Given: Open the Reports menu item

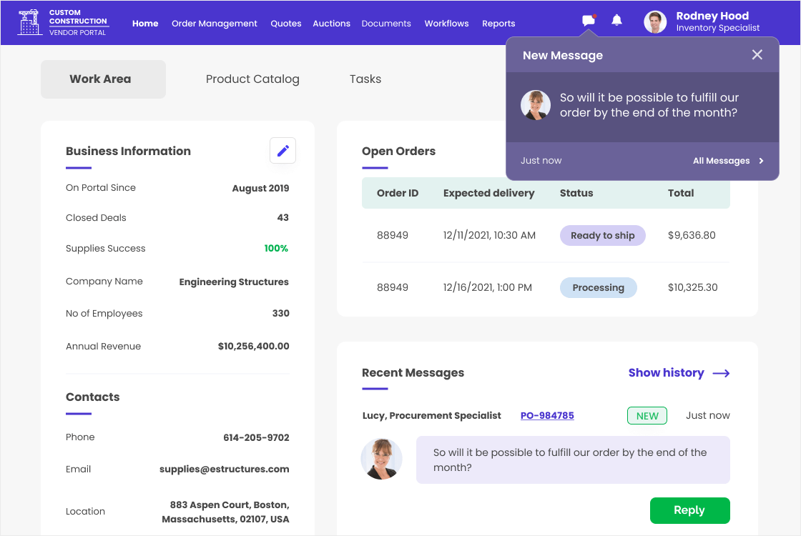Looking at the screenshot, I should tap(498, 24).
